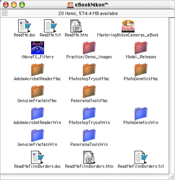
Task: Select the AdobeAcrobatReaderMac folder icon
Action: pos(38,70)
